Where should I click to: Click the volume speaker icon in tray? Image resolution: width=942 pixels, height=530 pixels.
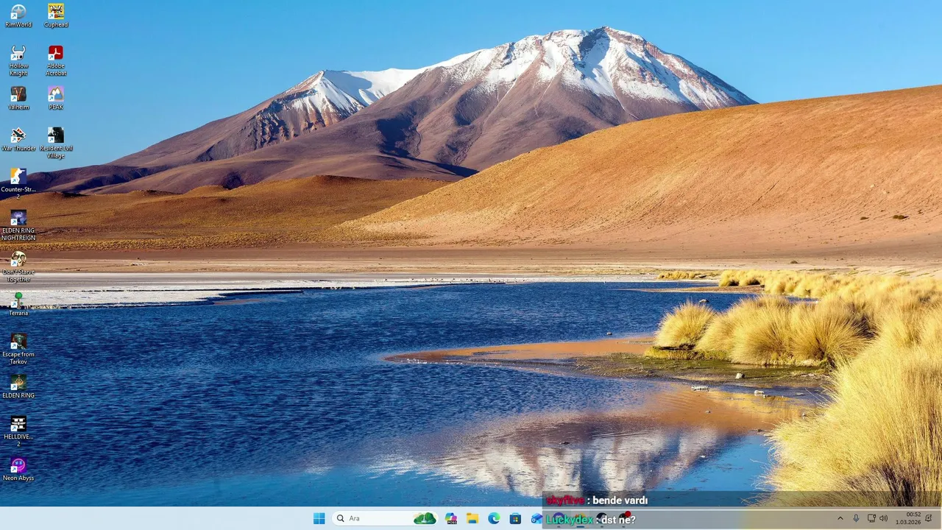click(x=883, y=518)
